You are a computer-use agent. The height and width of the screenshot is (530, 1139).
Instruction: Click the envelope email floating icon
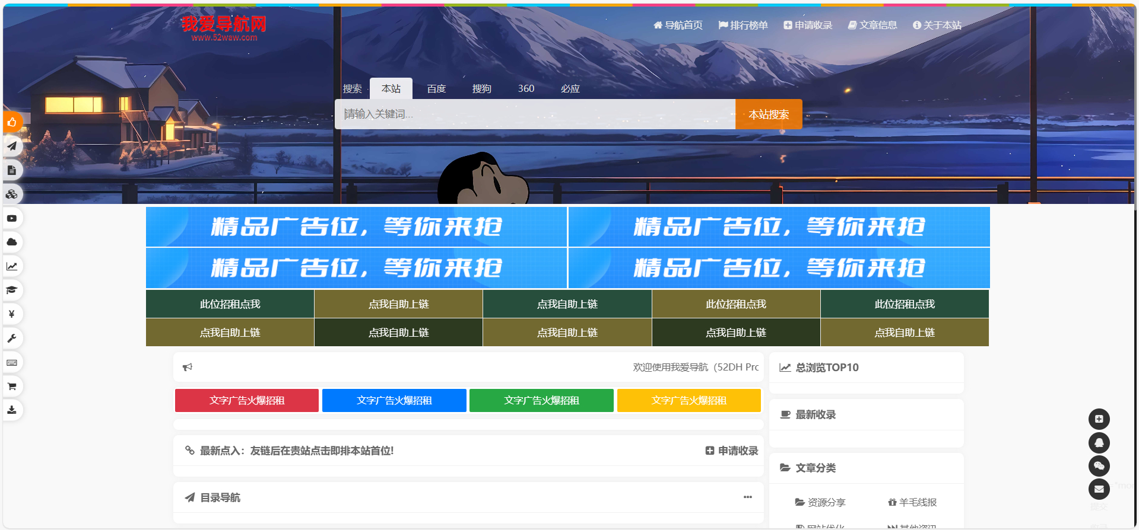point(1099,489)
